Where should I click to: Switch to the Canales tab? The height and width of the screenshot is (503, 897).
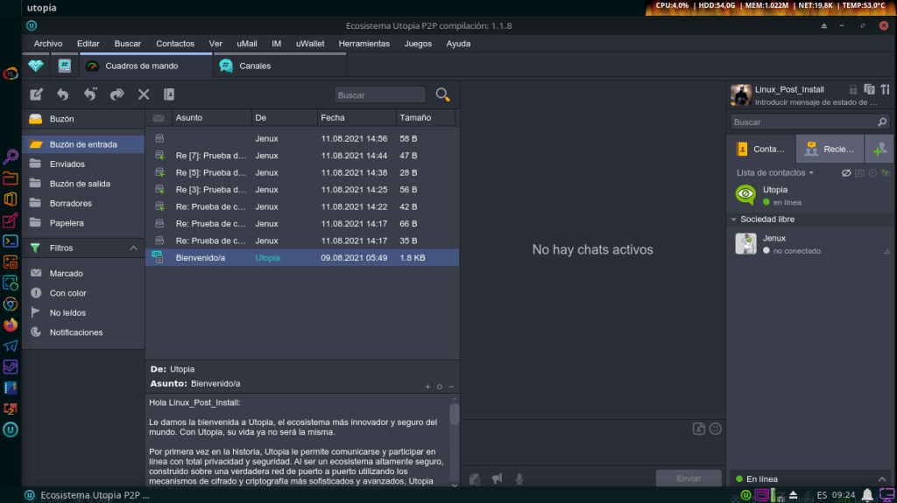pos(255,66)
